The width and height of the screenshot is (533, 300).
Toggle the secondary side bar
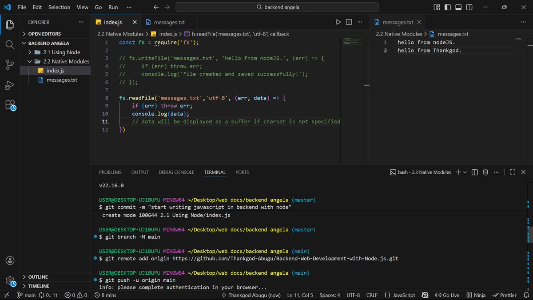[469, 7]
